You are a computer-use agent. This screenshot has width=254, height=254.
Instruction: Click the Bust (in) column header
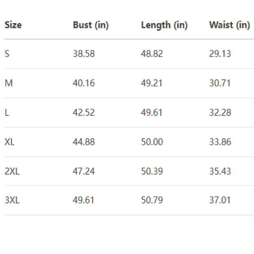(x=91, y=25)
